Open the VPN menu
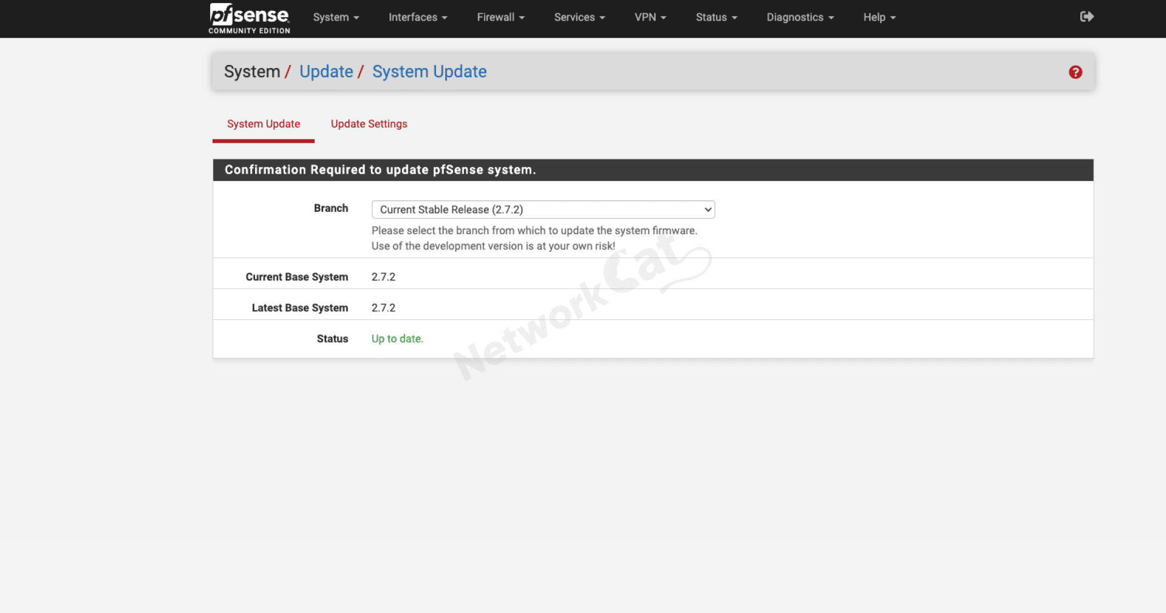 point(650,18)
